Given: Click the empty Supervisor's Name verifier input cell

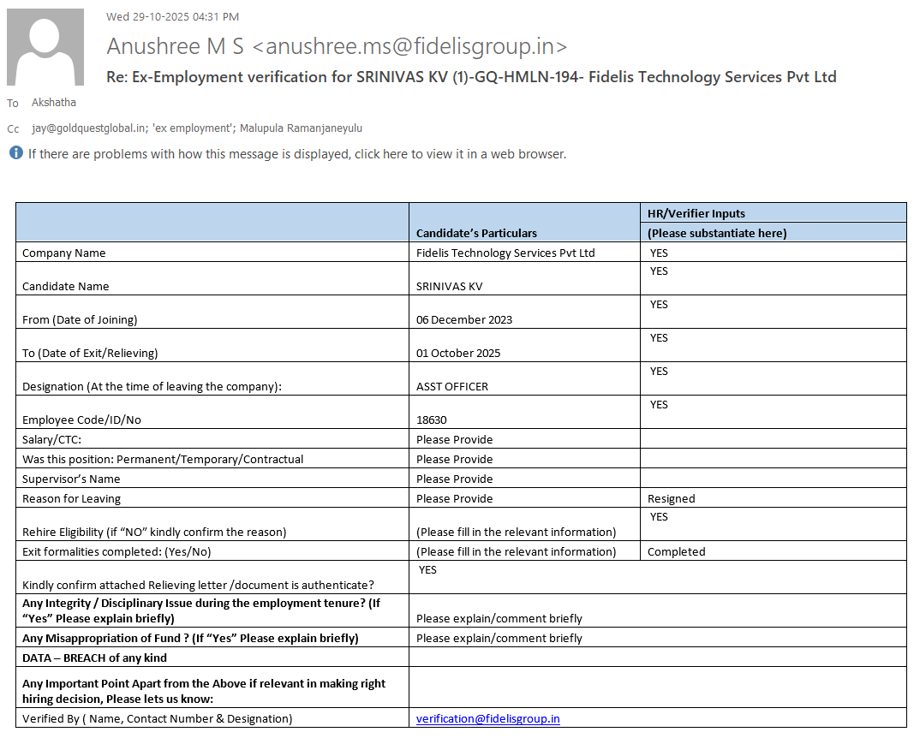Looking at the screenshot, I should 773,479.
